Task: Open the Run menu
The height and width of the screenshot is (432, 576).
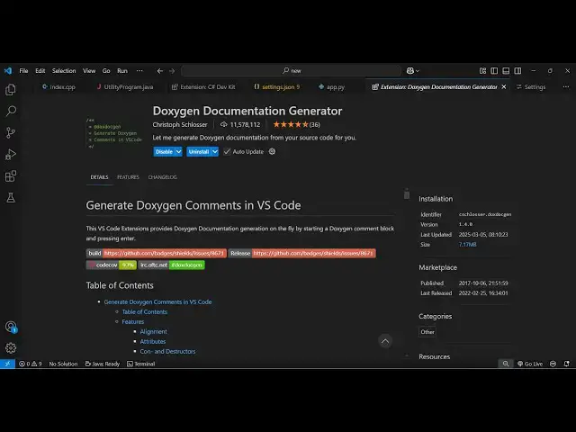Action: click(x=122, y=70)
